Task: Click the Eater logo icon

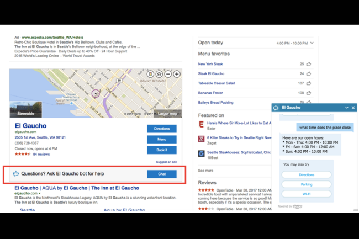Action: [x=201, y=124]
